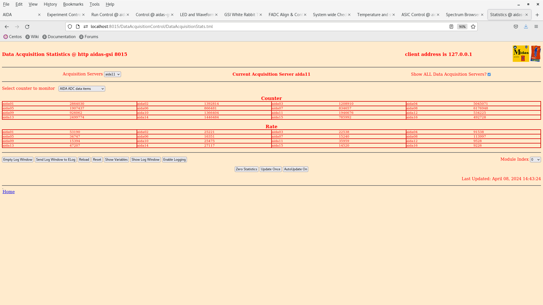Select acquisition server from aida11 dropdown
This screenshot has width=543, height=305.
[112, 74]
